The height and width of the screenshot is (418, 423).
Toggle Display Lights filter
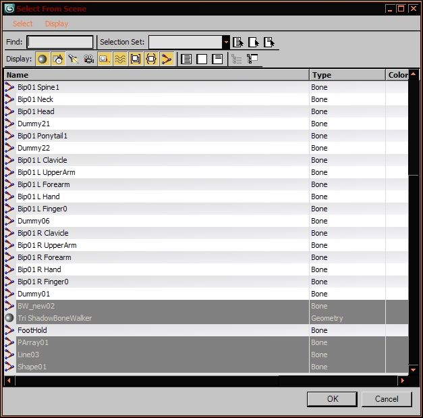tap(73, 59)
